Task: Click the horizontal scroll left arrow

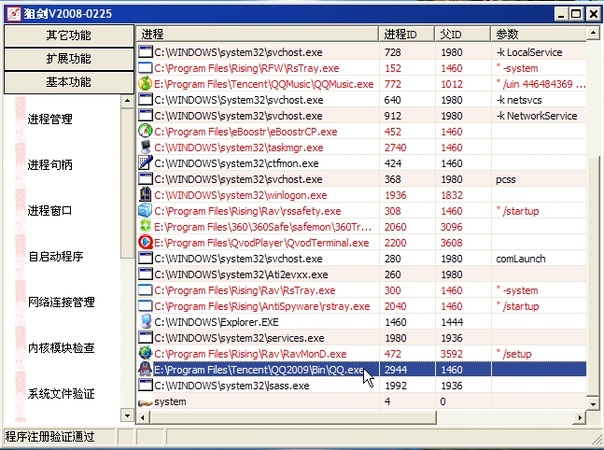Action: (143, 417)
